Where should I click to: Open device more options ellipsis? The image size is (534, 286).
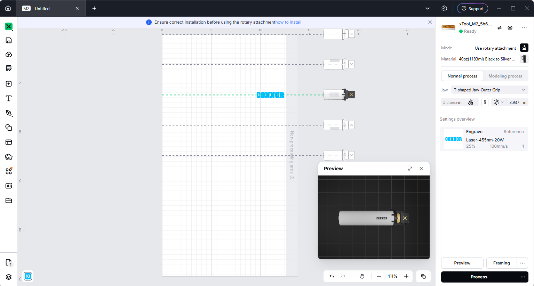pos(524,28)
